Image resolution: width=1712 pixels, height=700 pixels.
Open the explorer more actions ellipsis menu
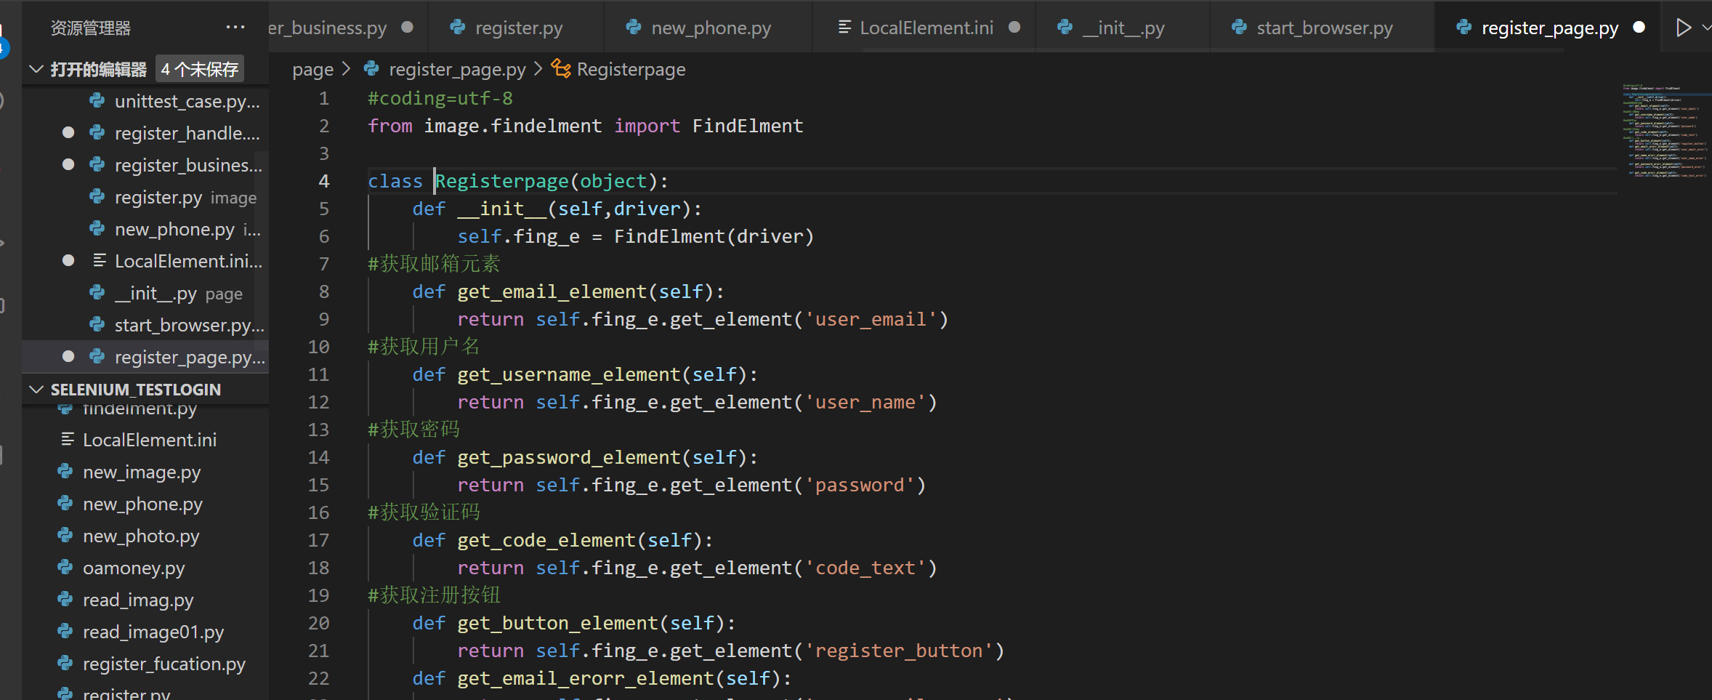point(235,28)
